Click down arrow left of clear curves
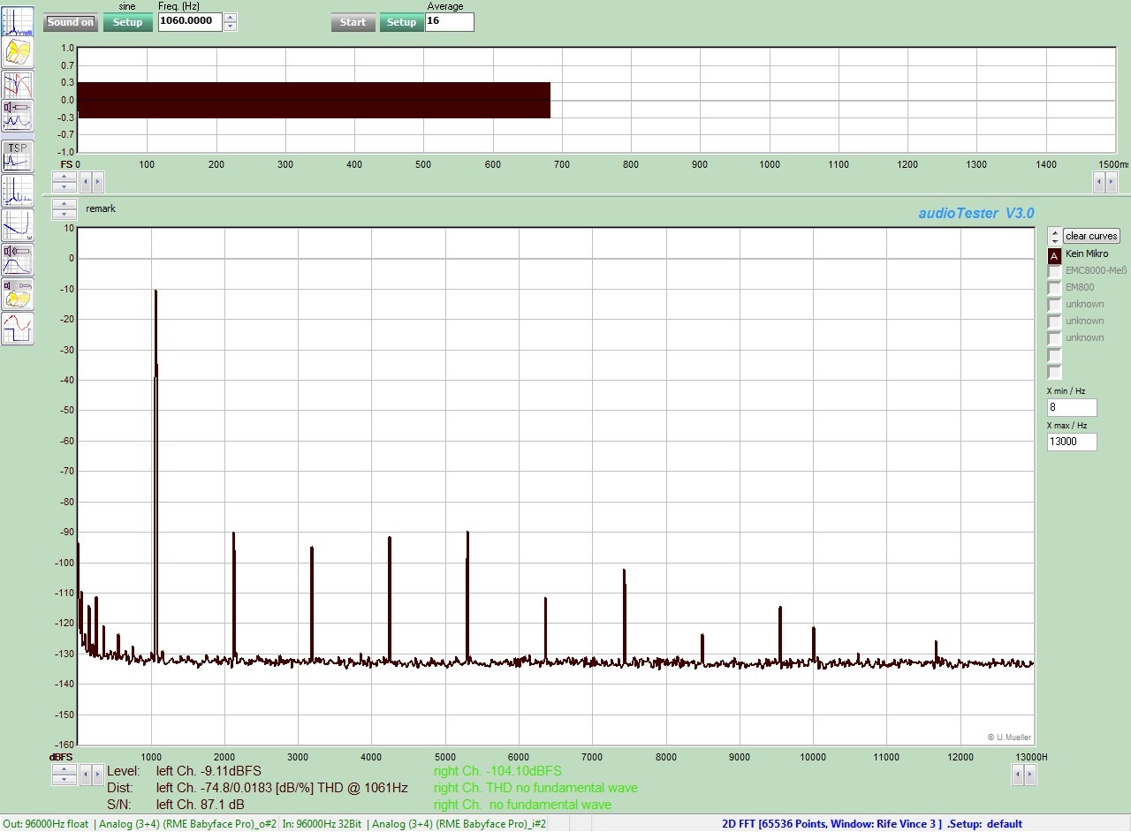Screen dimensions: 1131x832 coord(1055,240)
